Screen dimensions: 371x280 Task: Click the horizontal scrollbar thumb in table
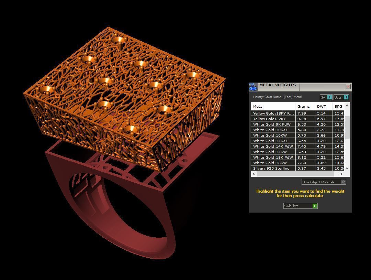[x=295, y=174]
